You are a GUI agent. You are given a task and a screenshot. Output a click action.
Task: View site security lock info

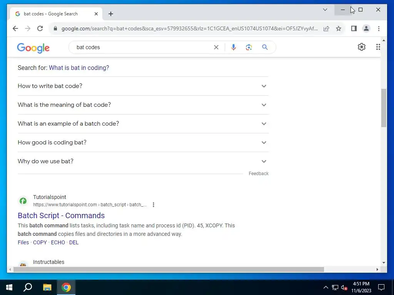pyautogui.click(x=55, y=28)
